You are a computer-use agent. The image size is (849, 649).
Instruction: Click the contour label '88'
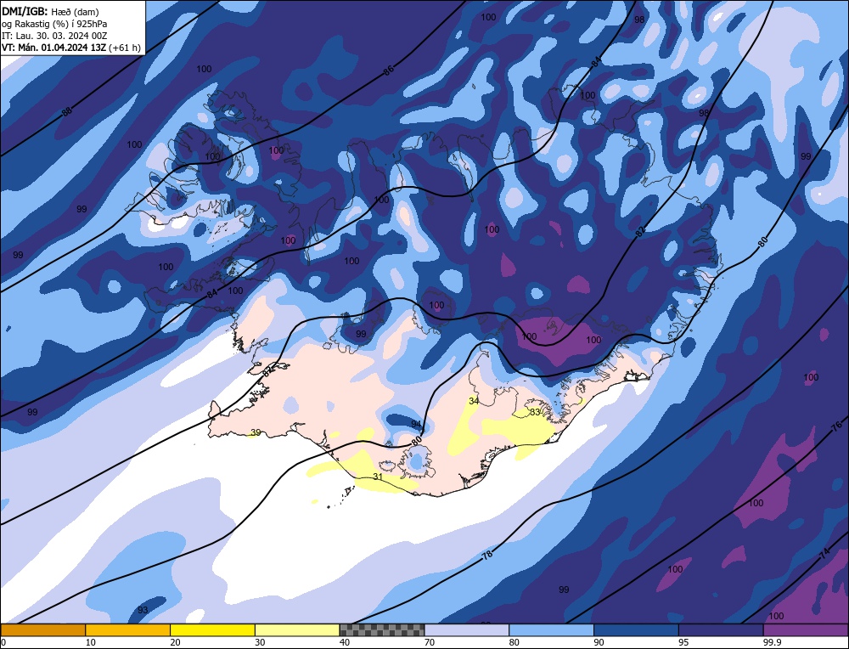coord(66,111)
